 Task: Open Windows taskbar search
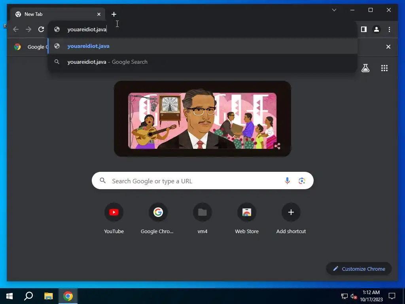coord(28,296)
